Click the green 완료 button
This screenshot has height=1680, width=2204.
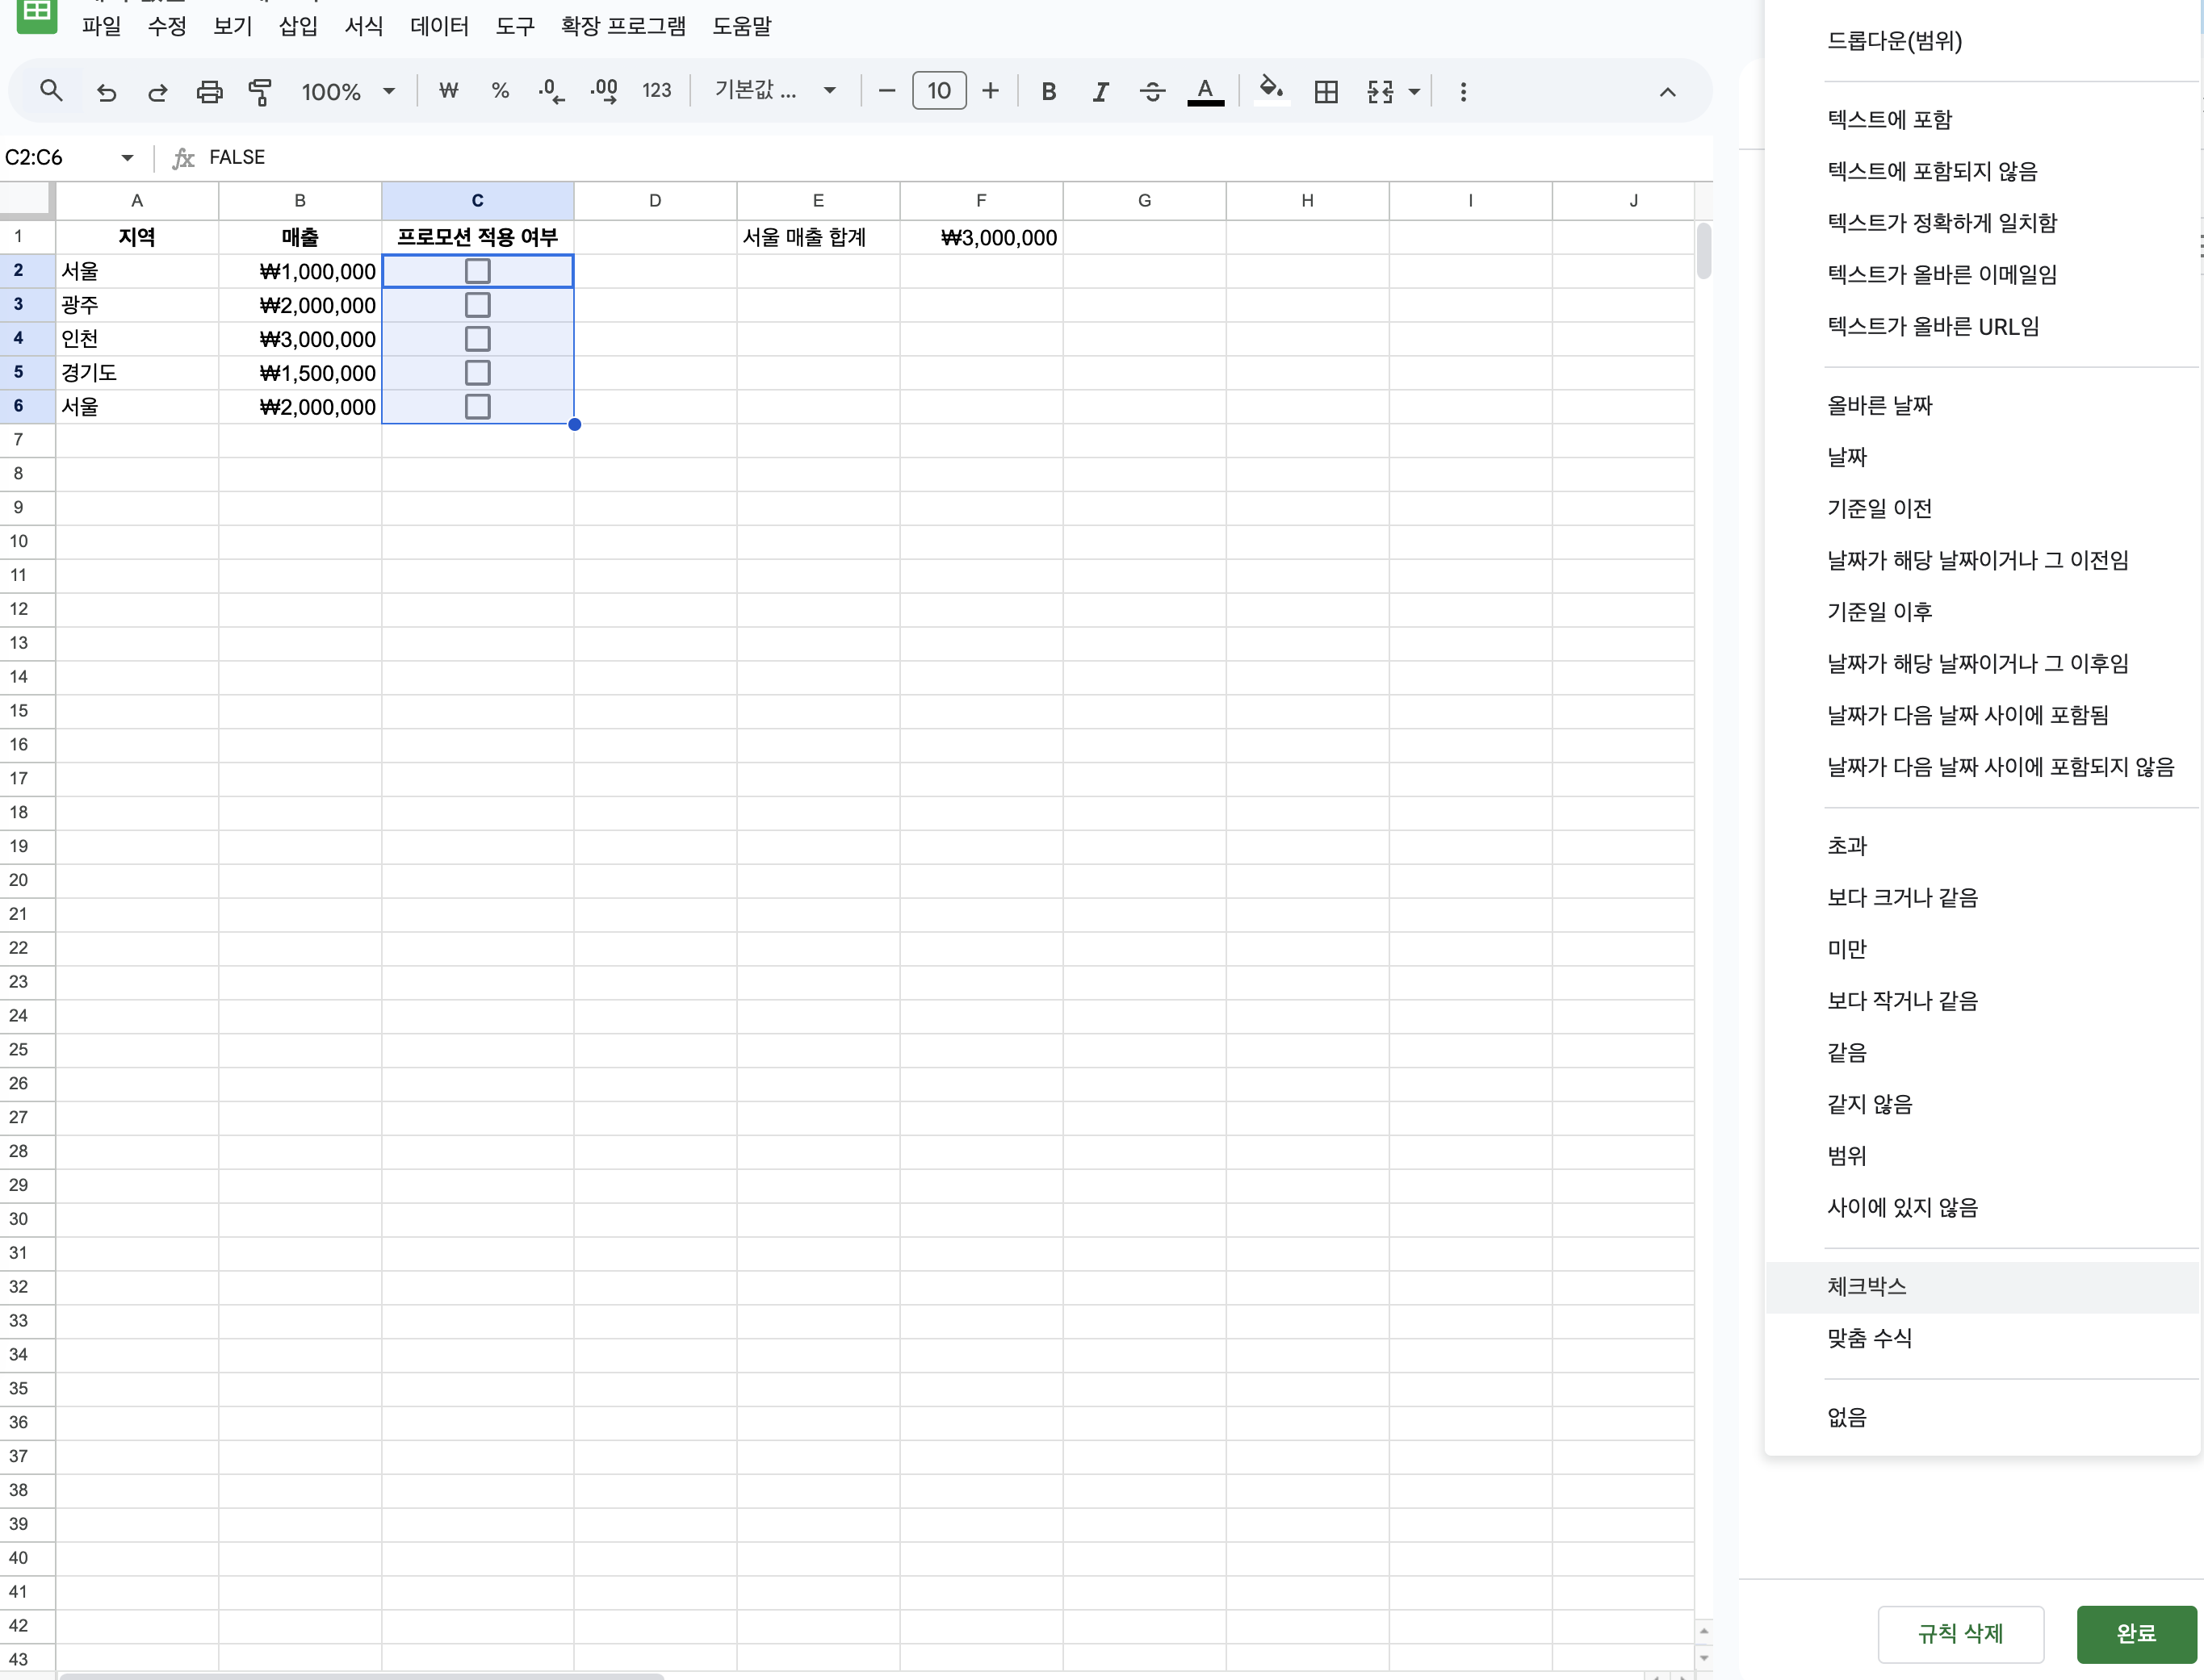[2135, 1633]
